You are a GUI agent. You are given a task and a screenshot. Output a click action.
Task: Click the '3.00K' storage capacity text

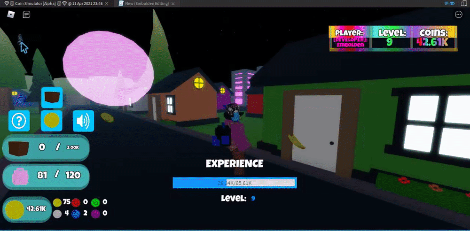click(x=73, y=148)
